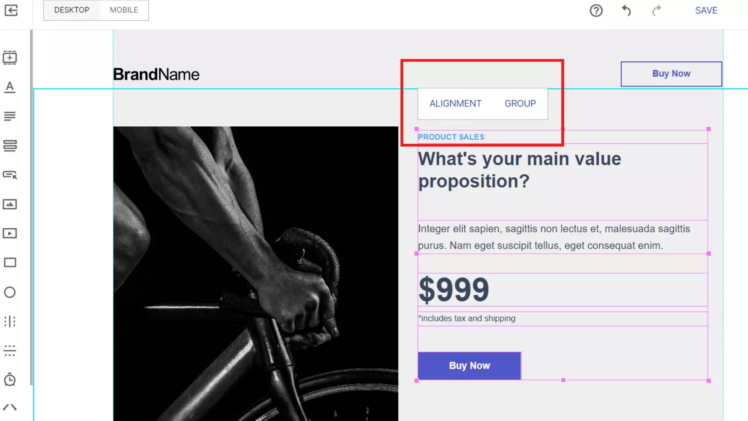Insert a video block
Image resolution: width=748 pixels, height=421 pixels.
[x=10, y=233]
